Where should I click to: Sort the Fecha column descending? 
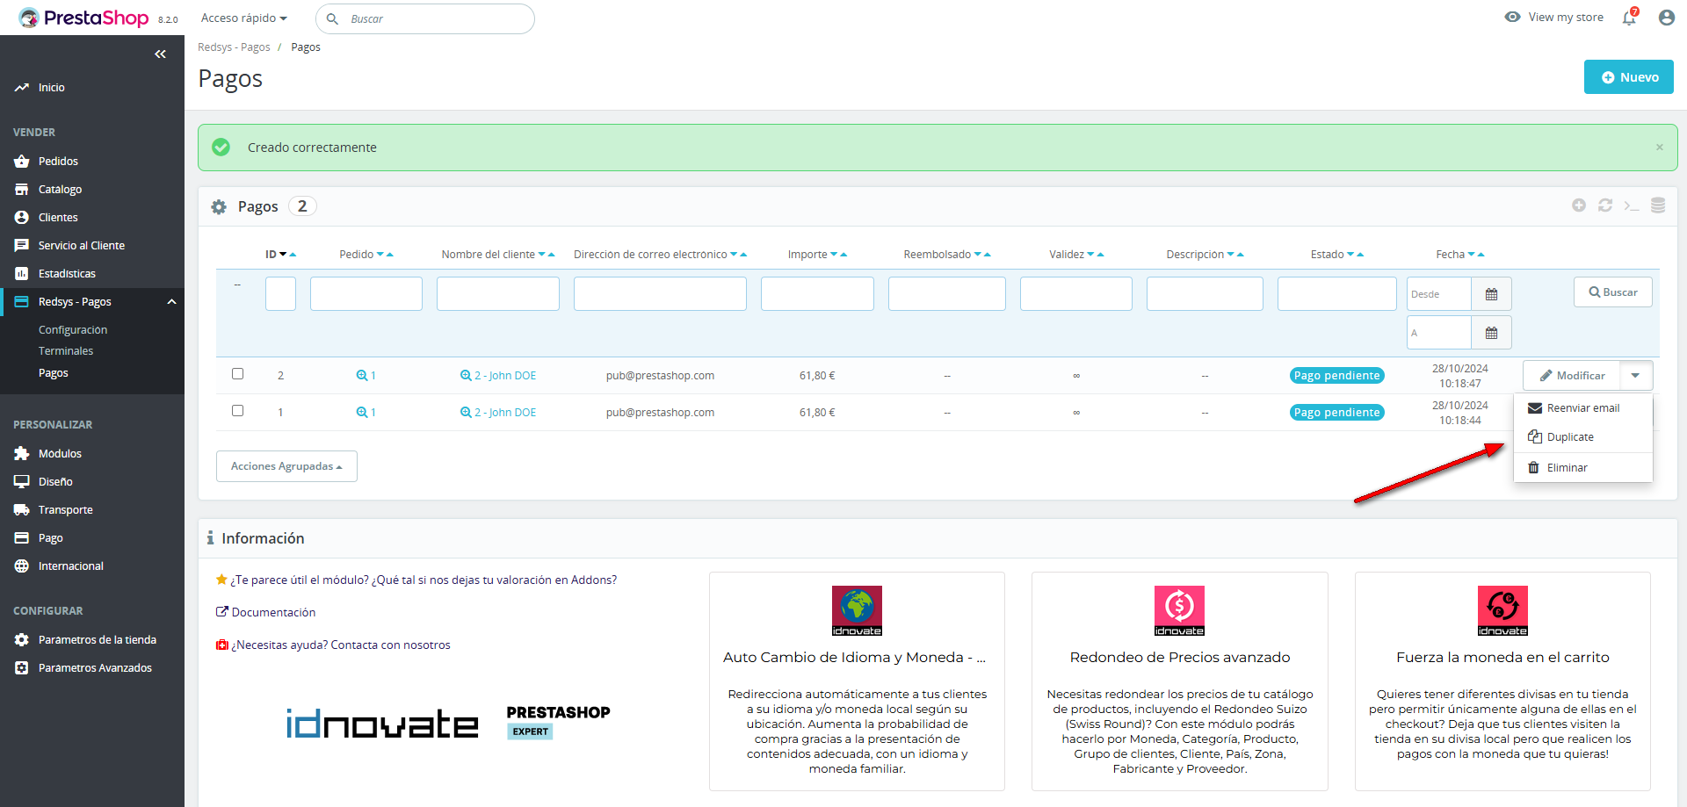(1471, 255)
